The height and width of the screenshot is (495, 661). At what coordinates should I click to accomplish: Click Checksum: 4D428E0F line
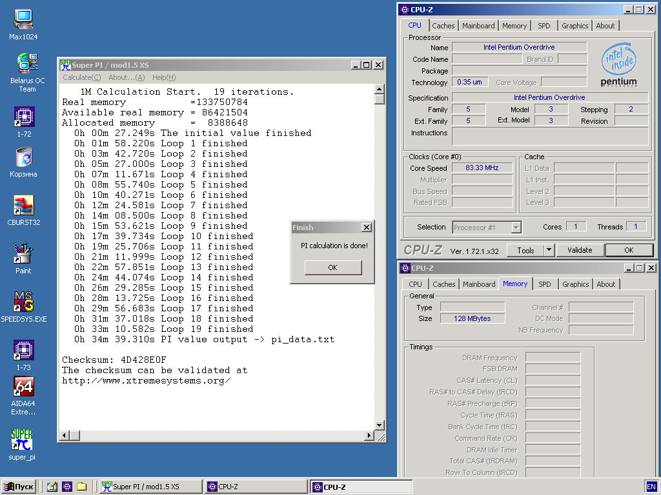114,360
